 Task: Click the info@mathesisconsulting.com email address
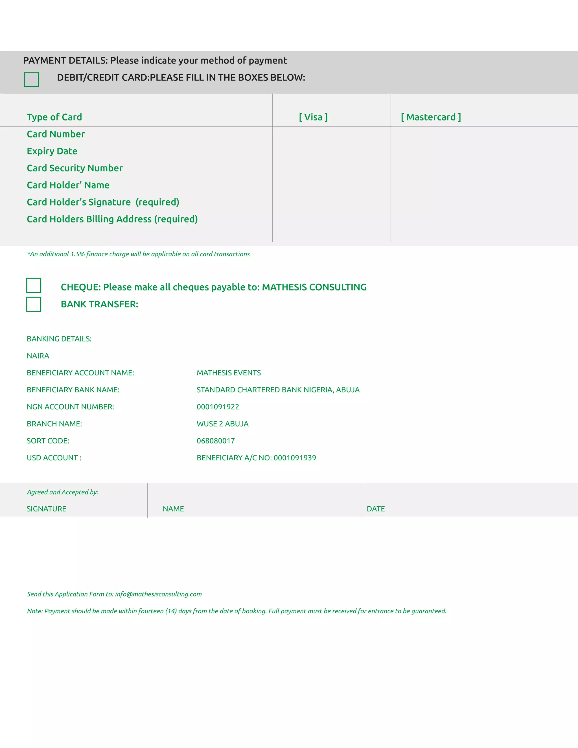click(x=158, y=594)
